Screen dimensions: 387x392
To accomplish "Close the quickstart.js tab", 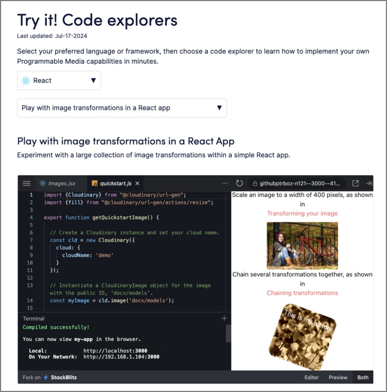I will coord(137,183).
